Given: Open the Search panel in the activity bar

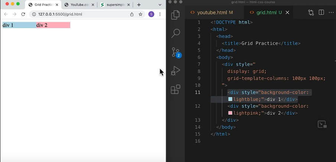Looking at the screenshot, I should point(175,33).
